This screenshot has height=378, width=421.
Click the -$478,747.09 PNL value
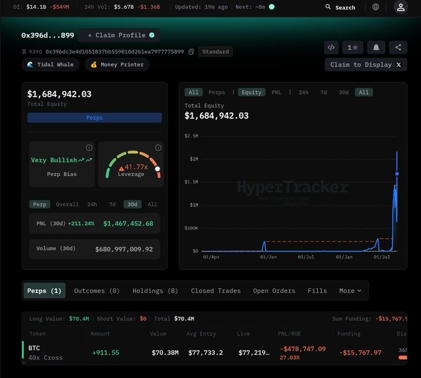point(303,349)
